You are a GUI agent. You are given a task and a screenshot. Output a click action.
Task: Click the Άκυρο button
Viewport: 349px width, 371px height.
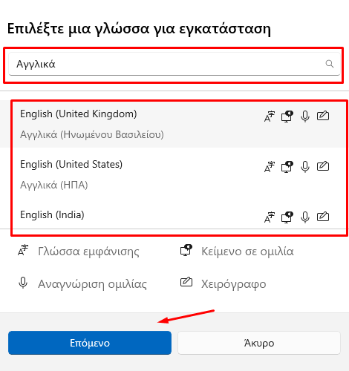(x=259, y=343)
